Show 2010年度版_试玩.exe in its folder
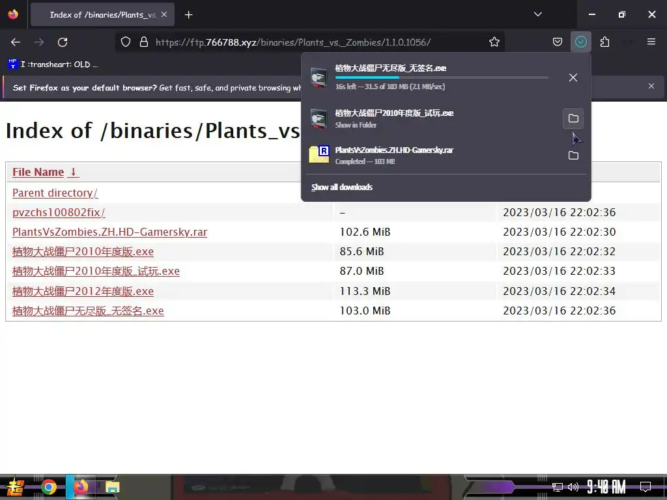 (573, 118)
